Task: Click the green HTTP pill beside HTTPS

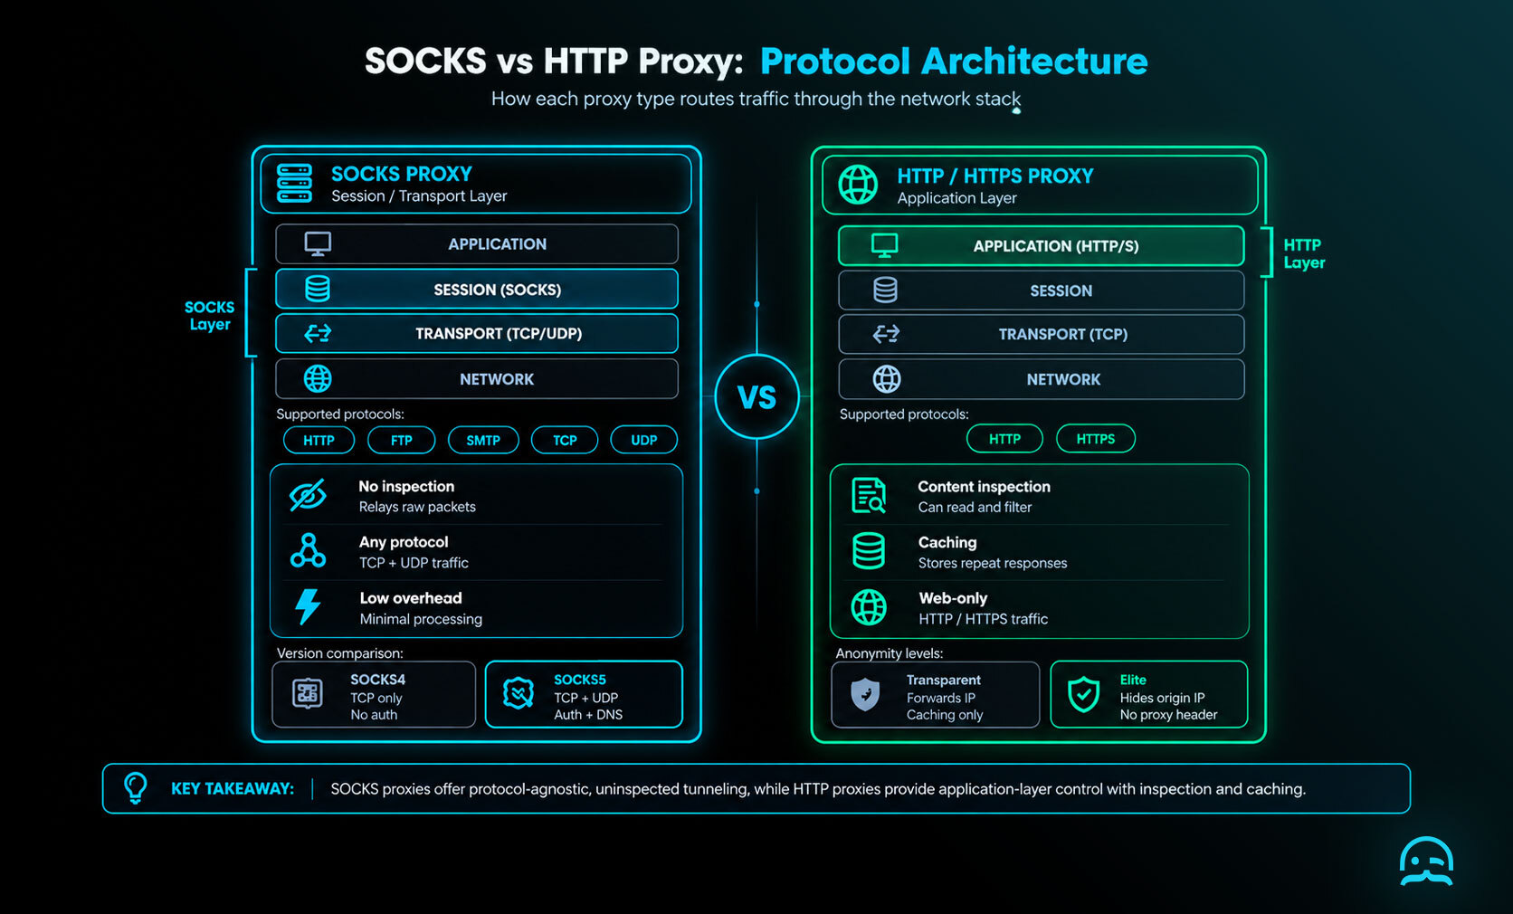Action: (1004, 439)
